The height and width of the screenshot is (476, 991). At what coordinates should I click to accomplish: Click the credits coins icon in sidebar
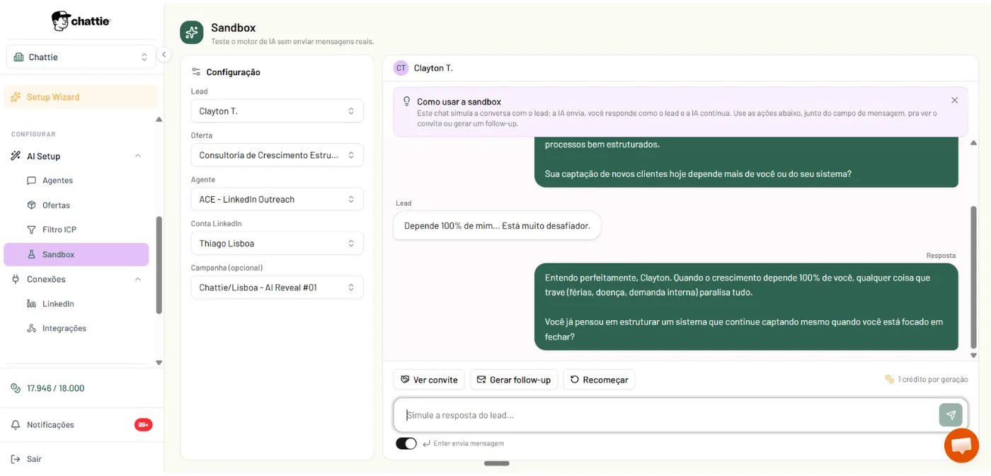tap(16, 388)
